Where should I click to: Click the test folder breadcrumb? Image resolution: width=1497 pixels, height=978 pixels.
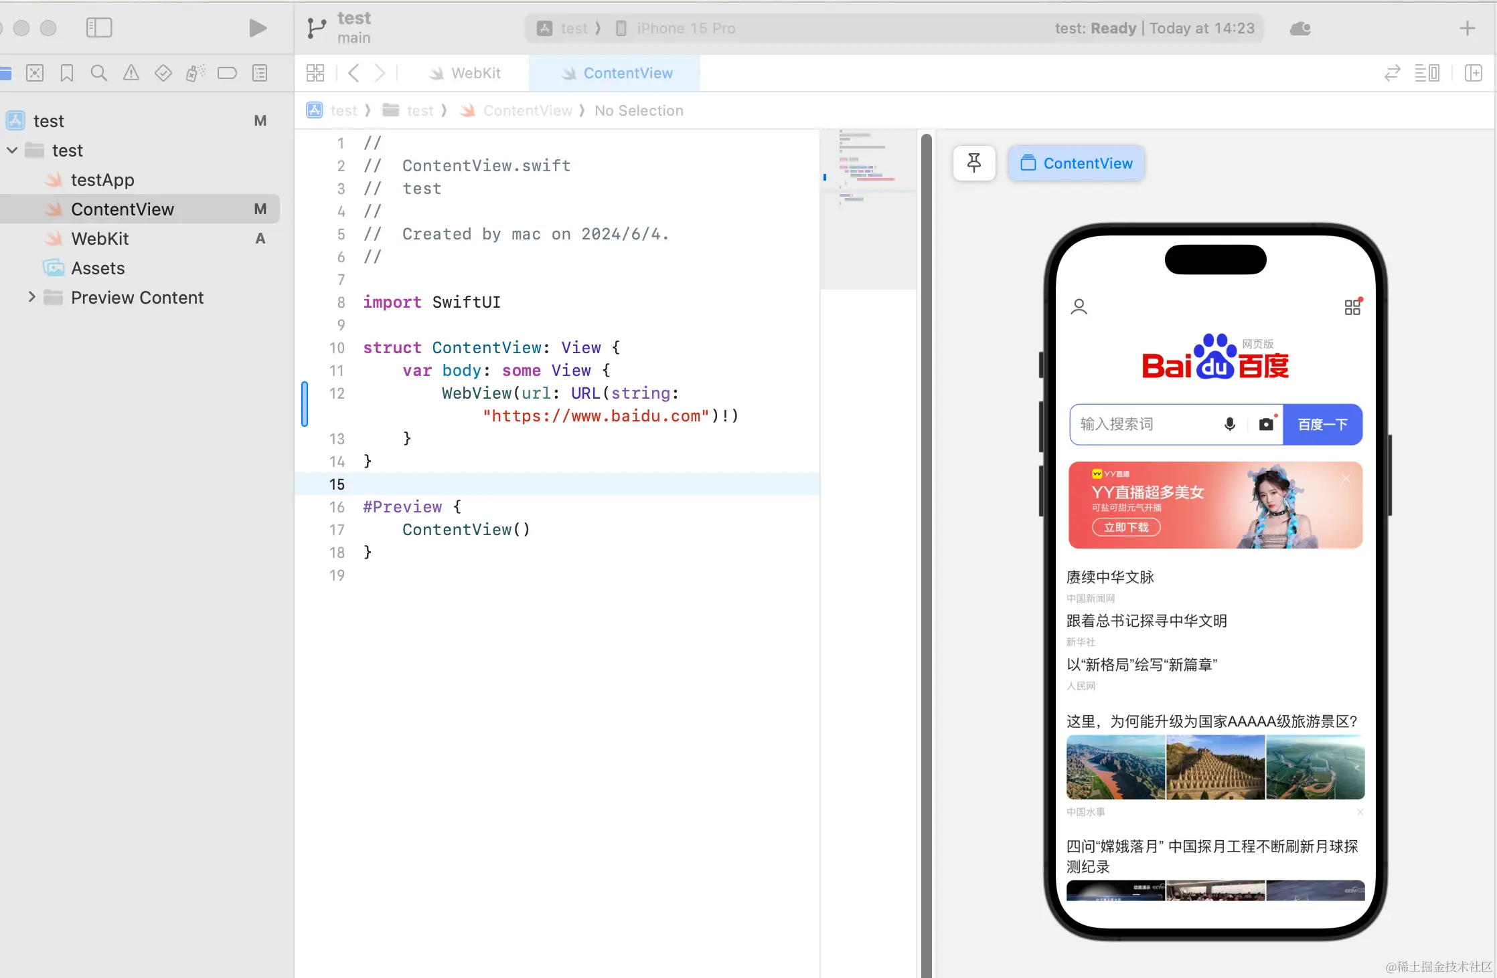[x=408, y=110]
